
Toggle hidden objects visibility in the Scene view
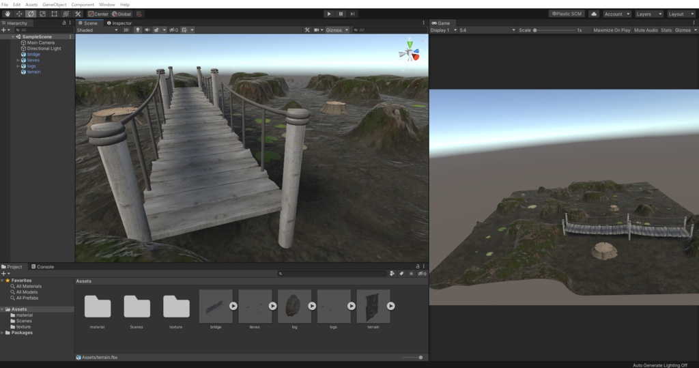click(173, 30)
